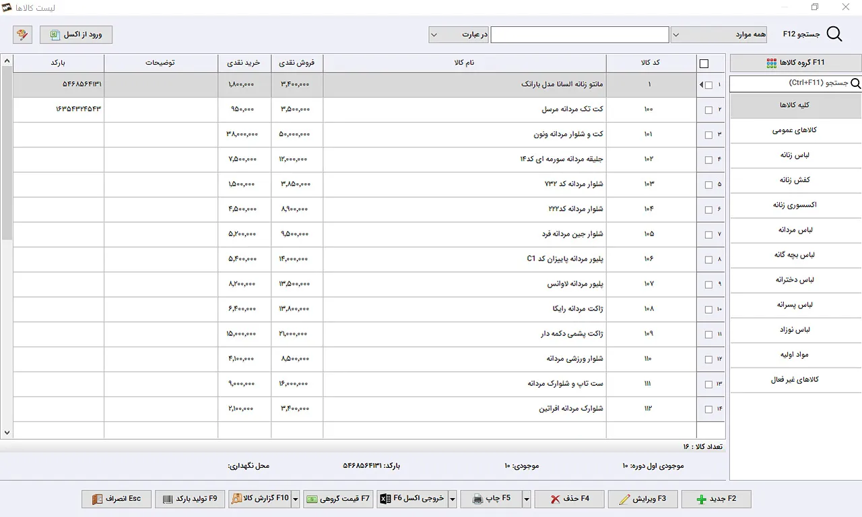This screenshot has height=517, width=862.
Task: Select کالاهای عمومی group
Action: click(x=795, y=131)
